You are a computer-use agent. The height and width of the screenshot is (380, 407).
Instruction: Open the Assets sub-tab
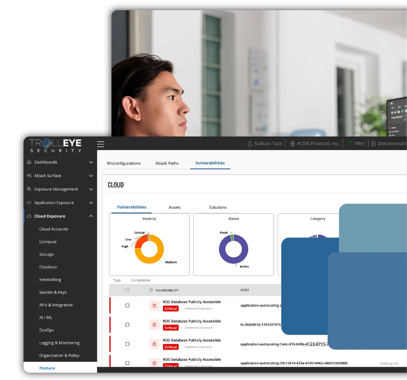(x=174, y=207)
